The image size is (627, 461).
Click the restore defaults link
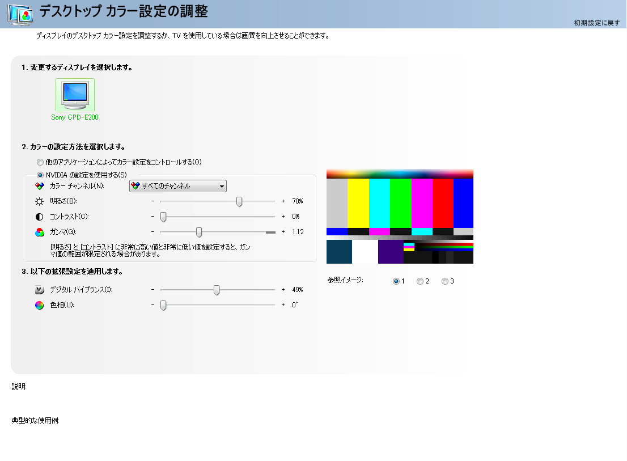(x=596, y=23)
